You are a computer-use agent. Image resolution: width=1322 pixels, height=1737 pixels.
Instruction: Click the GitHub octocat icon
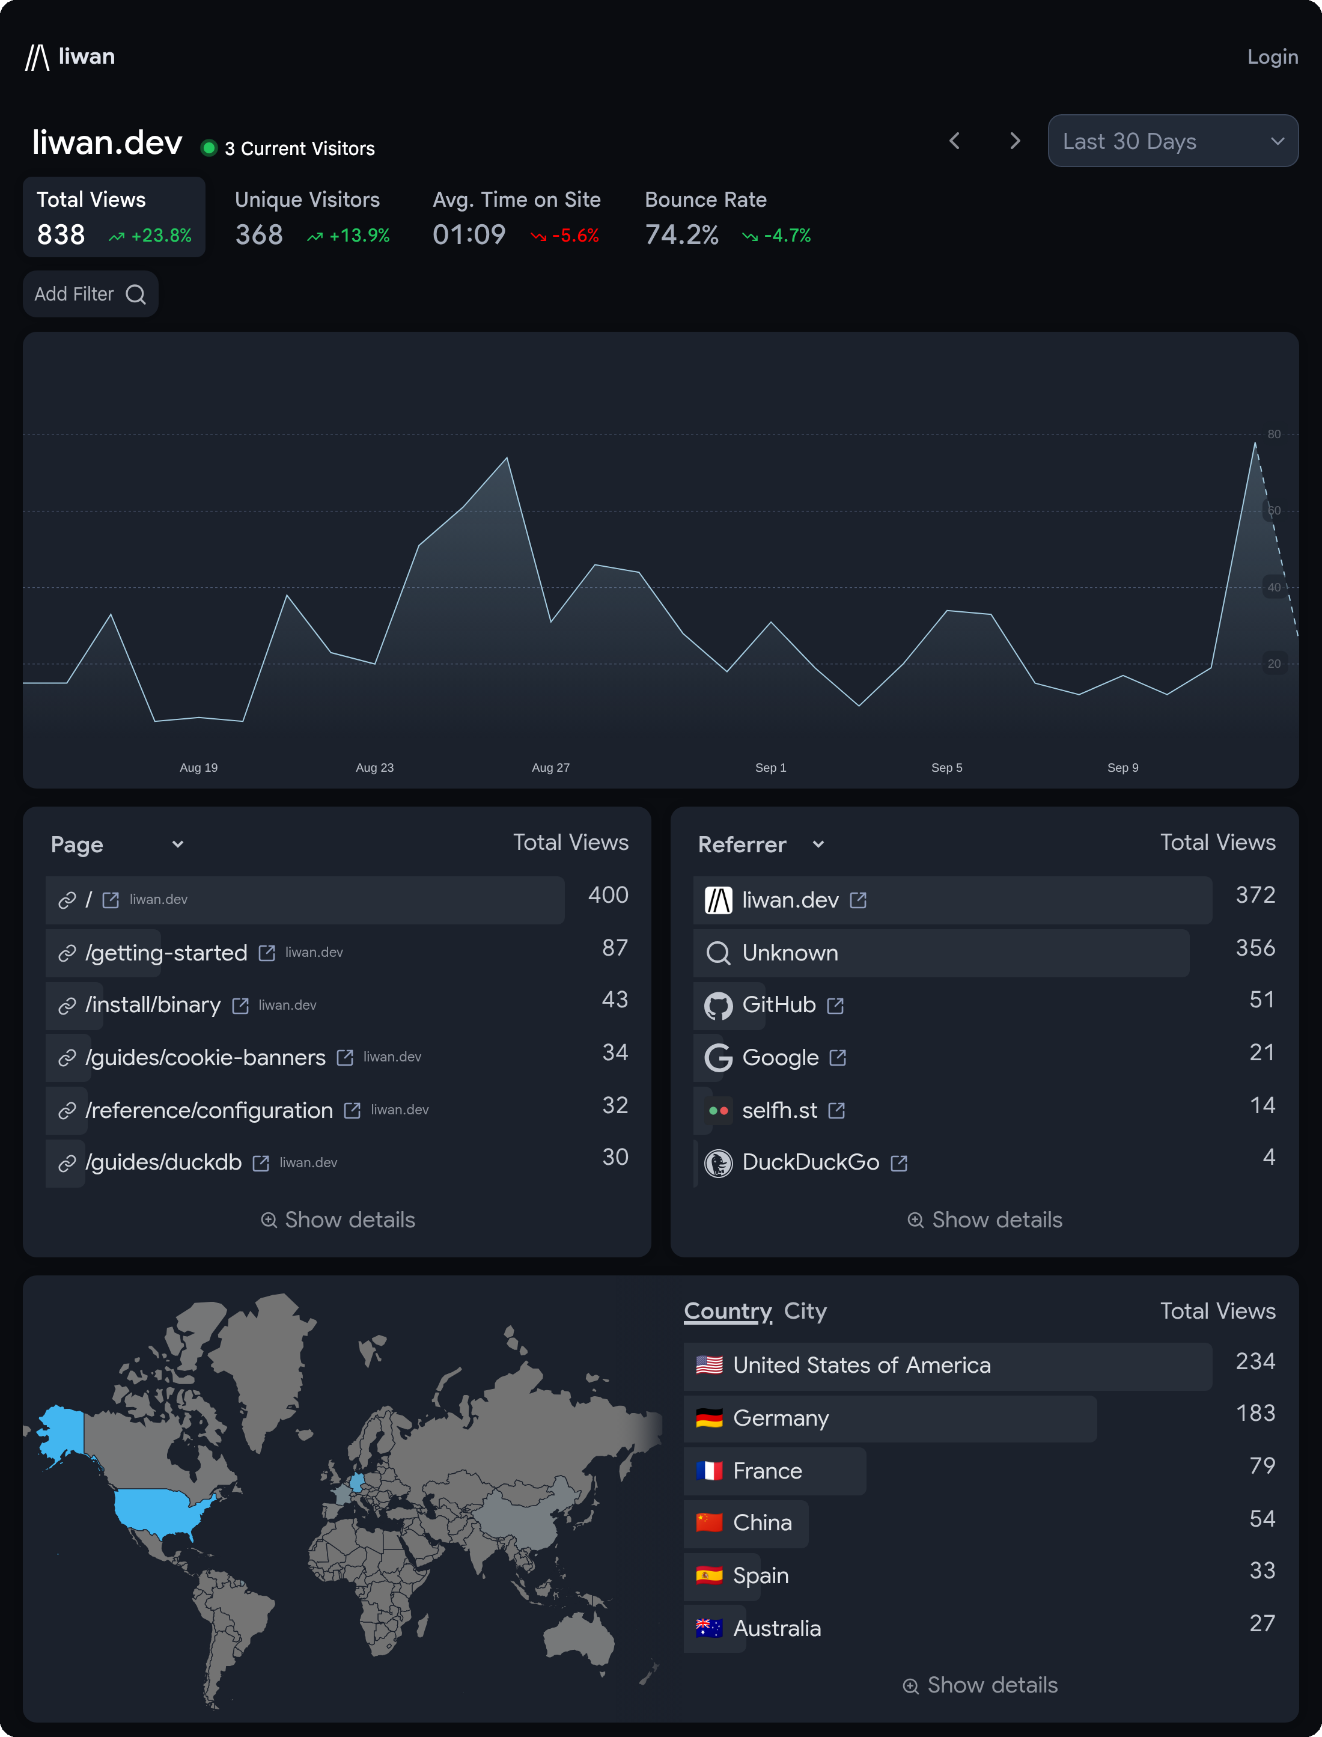coord(719,1006)
